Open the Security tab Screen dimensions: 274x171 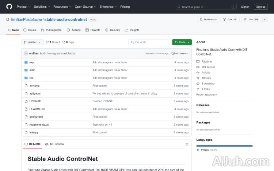[x=113, y=30]
